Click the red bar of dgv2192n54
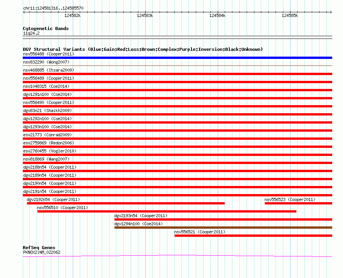Image resolution: width=343 pixels, height=278 pixels. pos(126,203)
